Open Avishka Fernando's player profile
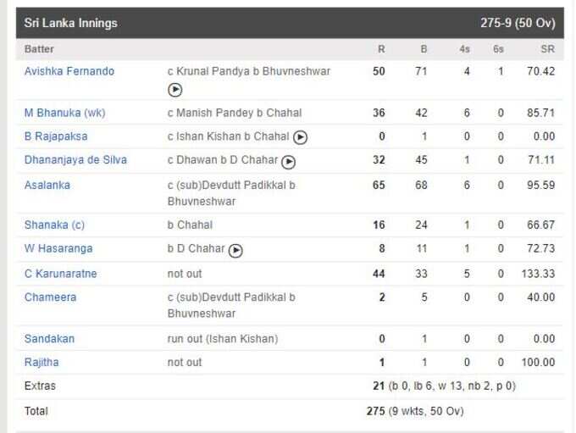Viewport: 576px width, 433px height. click(x=69, y=71)
